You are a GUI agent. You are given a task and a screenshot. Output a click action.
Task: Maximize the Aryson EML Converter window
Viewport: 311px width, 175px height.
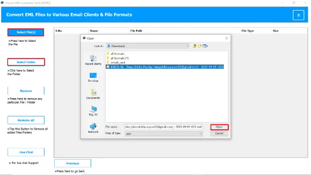(x=294, y=3)
